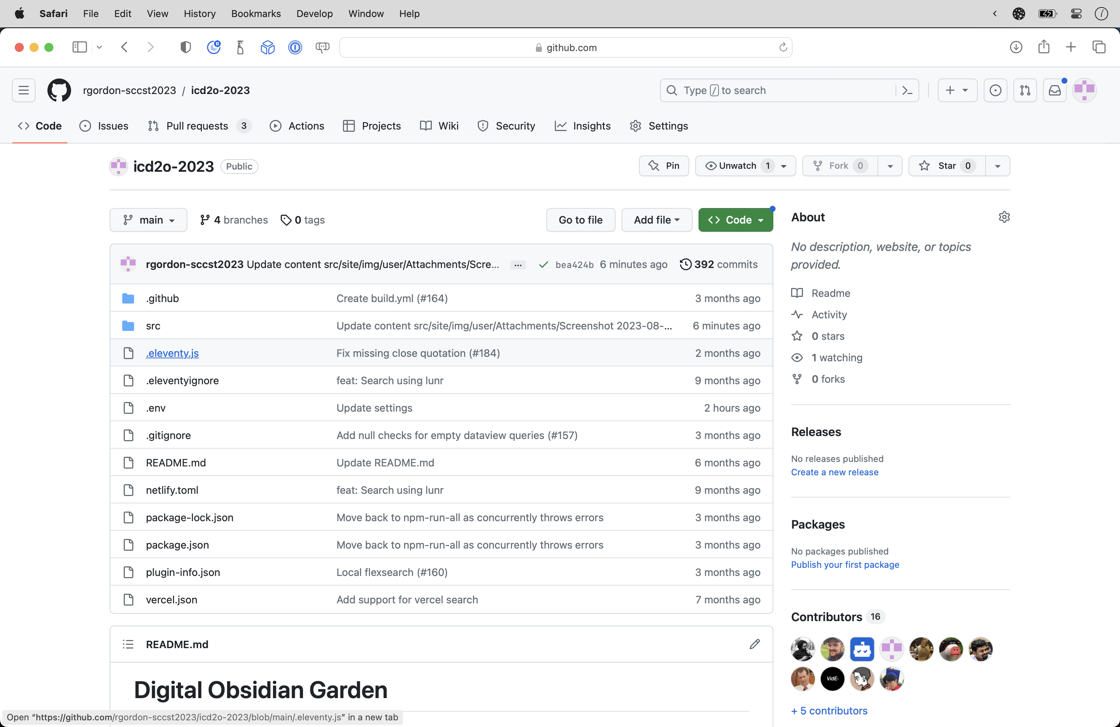Open the src folder
Image resolution: width=1120 pixels, height=727 pixels.
(153, 326)
